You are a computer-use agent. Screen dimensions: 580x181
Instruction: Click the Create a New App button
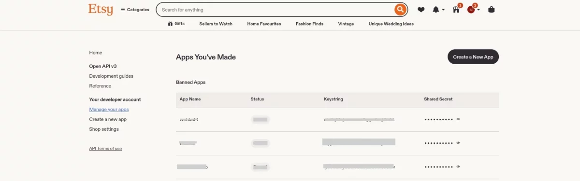pos(473,57)
